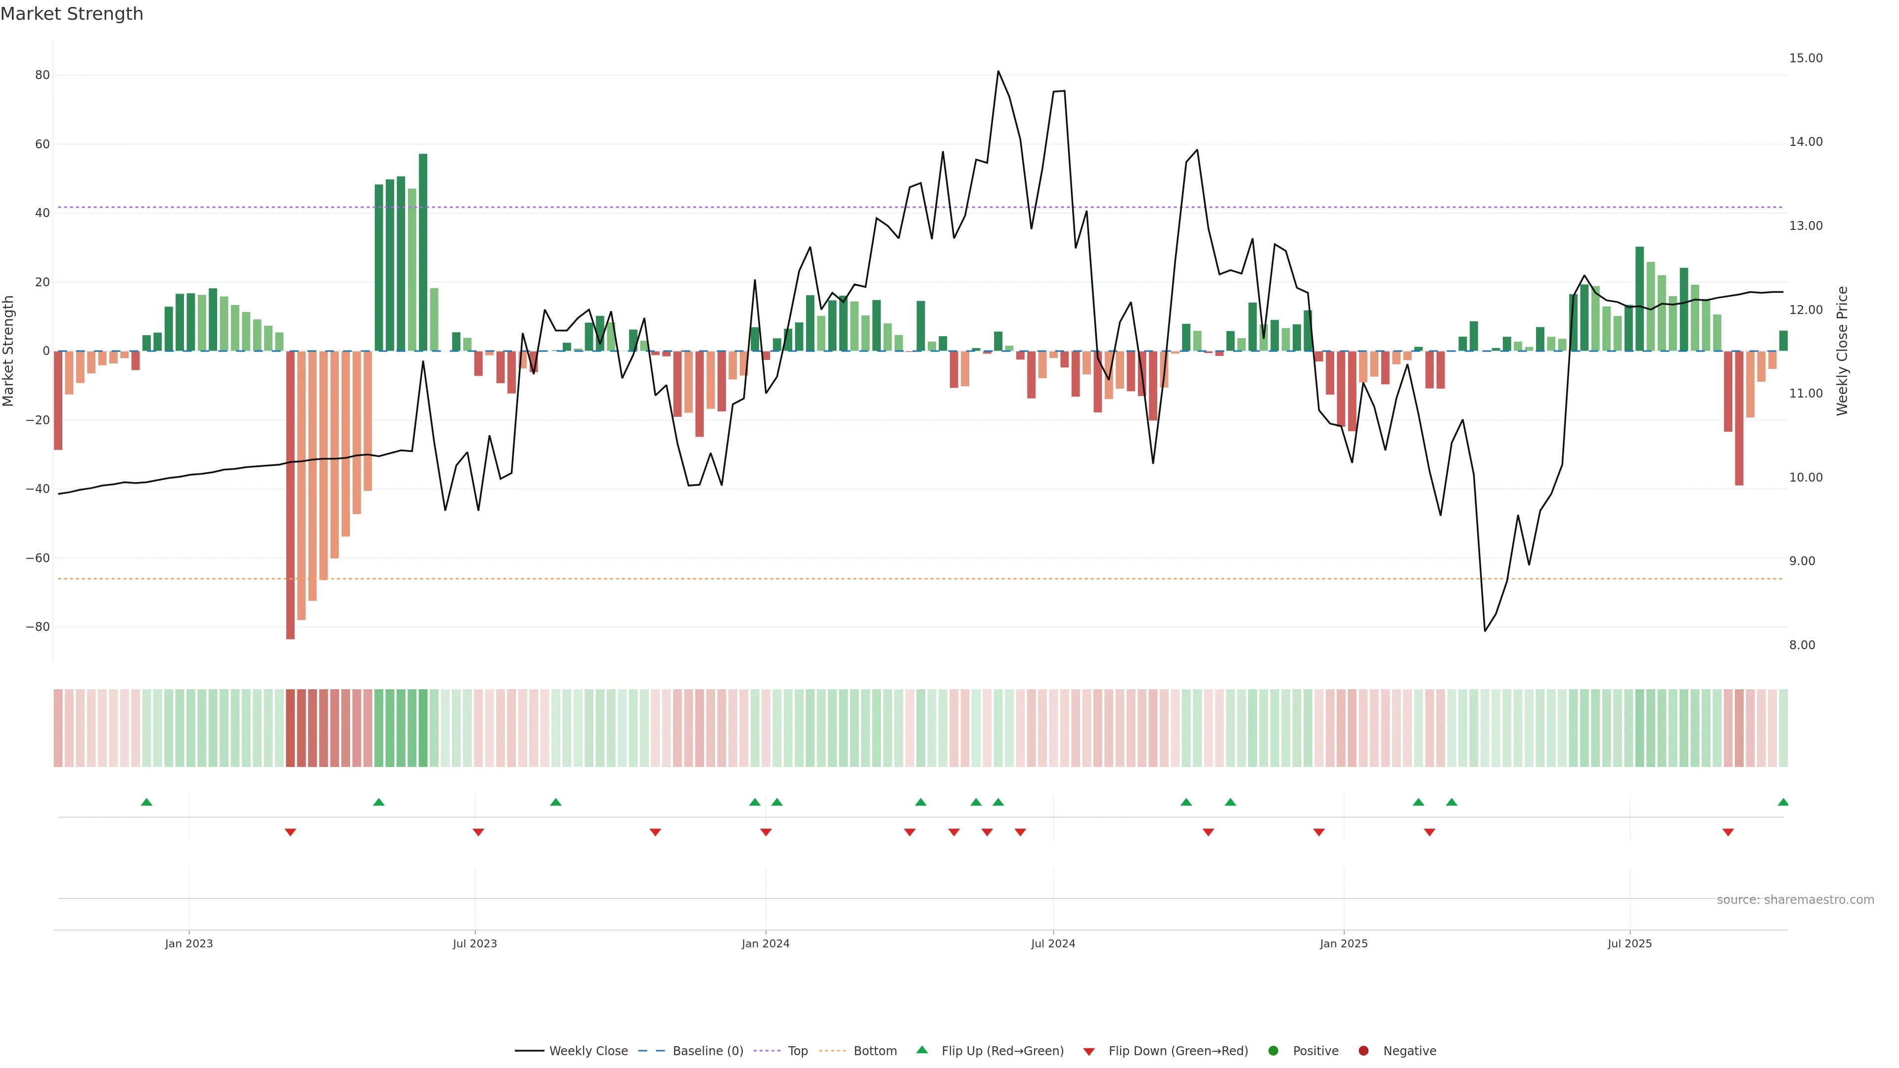This screenshot has width=1899, height=1068.
Task: Click the sharemaestro.com source text
Action: [x=1795, y=900]
